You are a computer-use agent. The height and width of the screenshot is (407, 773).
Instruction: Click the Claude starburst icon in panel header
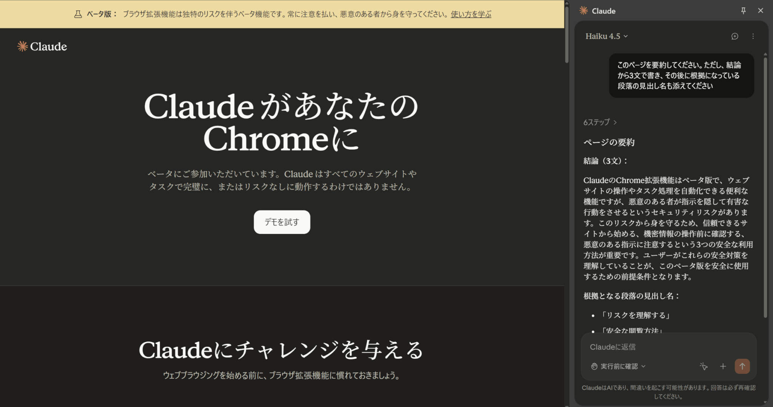pyautogui.click(x=584, y=11)
